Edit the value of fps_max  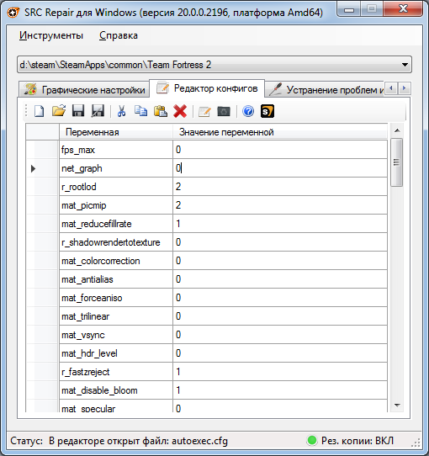280,150
